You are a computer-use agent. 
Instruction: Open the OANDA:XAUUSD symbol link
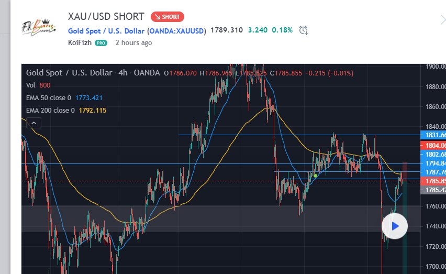point(176,31)
